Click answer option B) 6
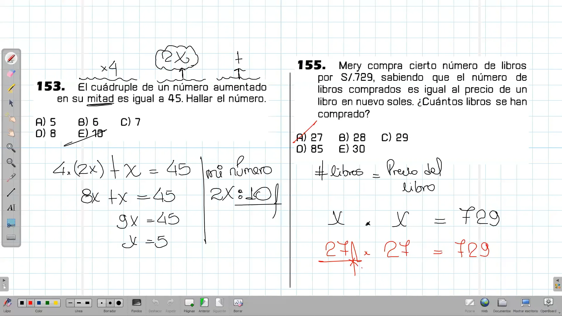562x316 pixels. (88, 122)
